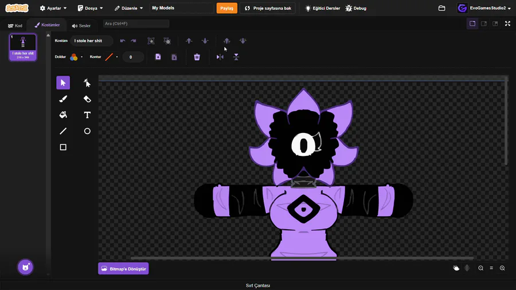Toggle the third stage layout option

tap(495, 23)
